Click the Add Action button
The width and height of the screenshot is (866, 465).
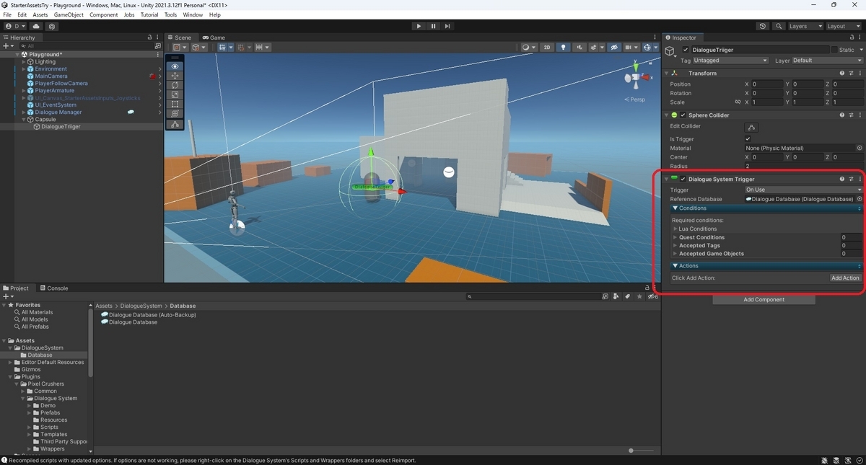coord(844,278)
